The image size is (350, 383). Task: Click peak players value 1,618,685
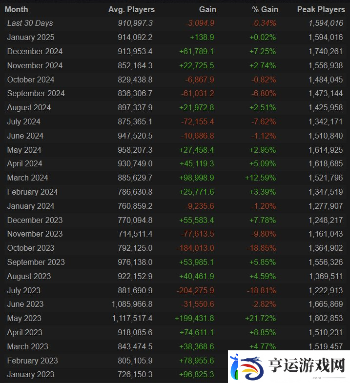point(326,164)
